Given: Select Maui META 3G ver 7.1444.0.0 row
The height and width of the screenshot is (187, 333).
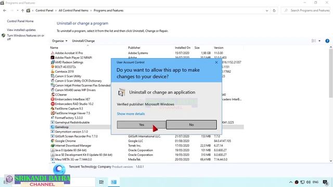Looking at the screenshot, I should 147,159.
